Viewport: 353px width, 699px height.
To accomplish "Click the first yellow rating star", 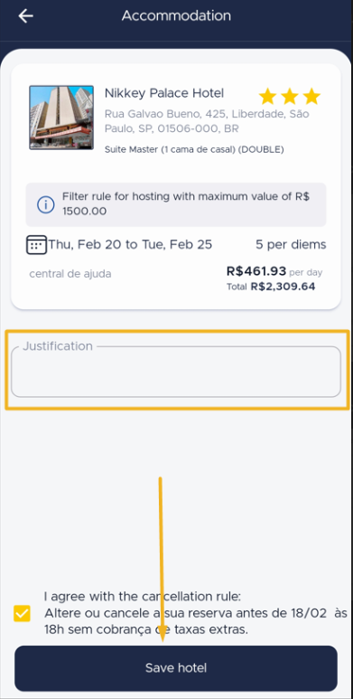I will point(267,96).
